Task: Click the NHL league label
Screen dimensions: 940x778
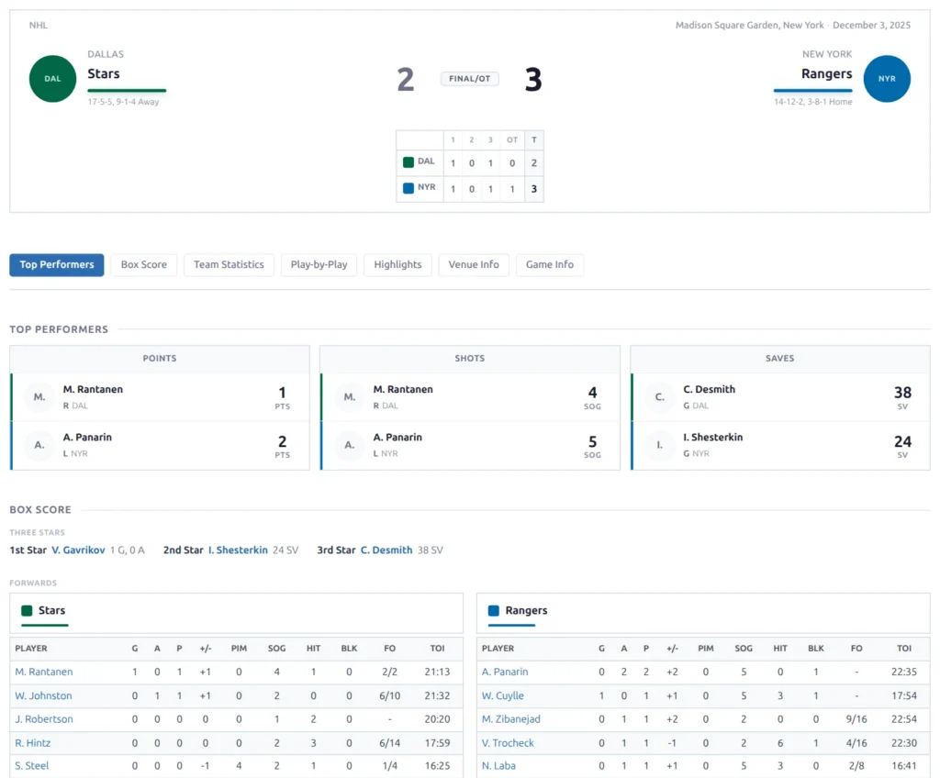Action: tap(39, 25)
